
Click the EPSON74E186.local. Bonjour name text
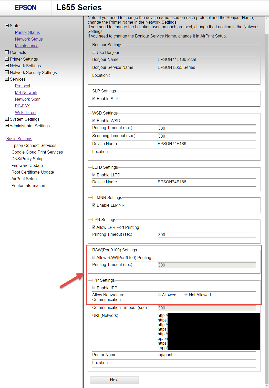click(x=177, y=59)
